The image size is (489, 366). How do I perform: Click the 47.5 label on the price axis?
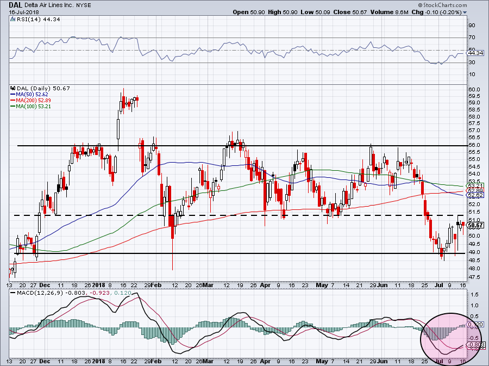coord(474,277)
